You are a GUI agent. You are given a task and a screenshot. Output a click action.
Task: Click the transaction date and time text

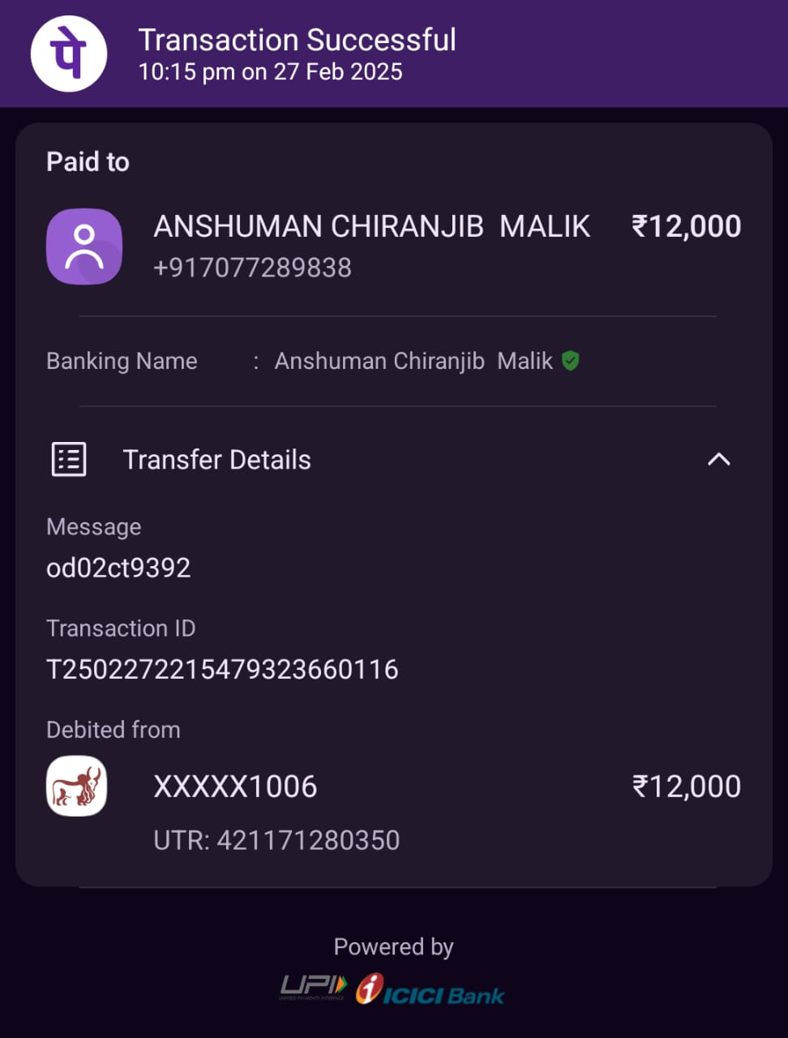270,72
